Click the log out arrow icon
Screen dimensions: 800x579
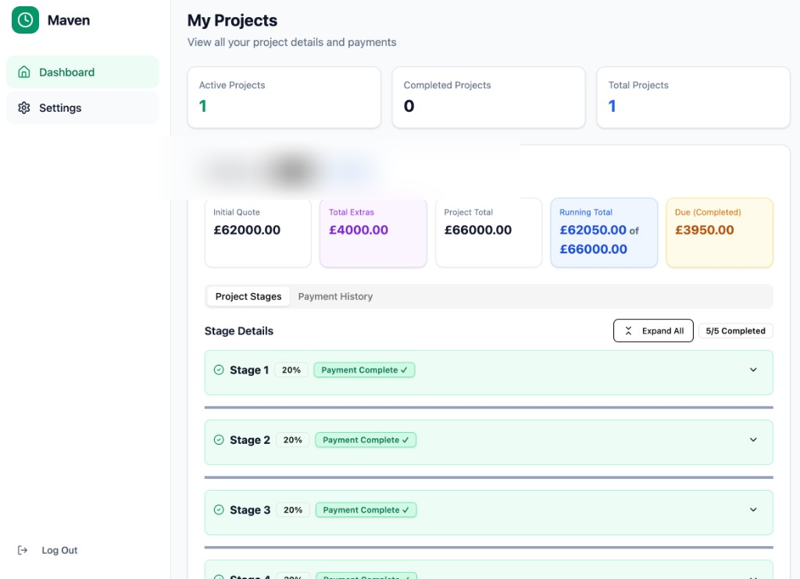tap(23, 550)
